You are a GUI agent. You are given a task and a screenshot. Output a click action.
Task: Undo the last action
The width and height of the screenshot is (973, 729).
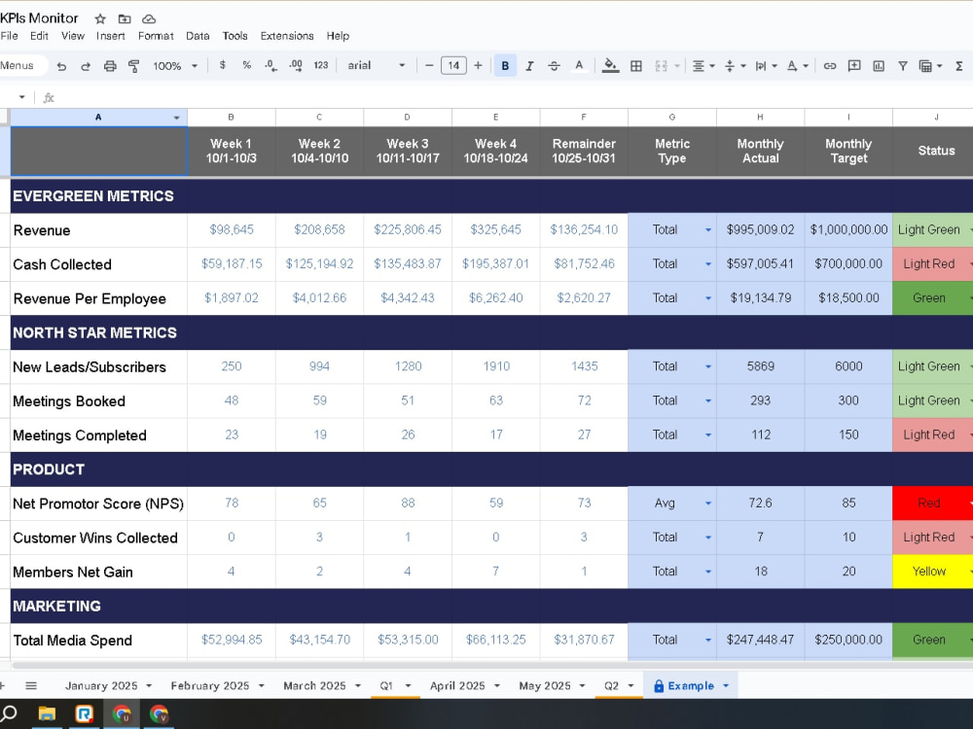tap(61, 66)
